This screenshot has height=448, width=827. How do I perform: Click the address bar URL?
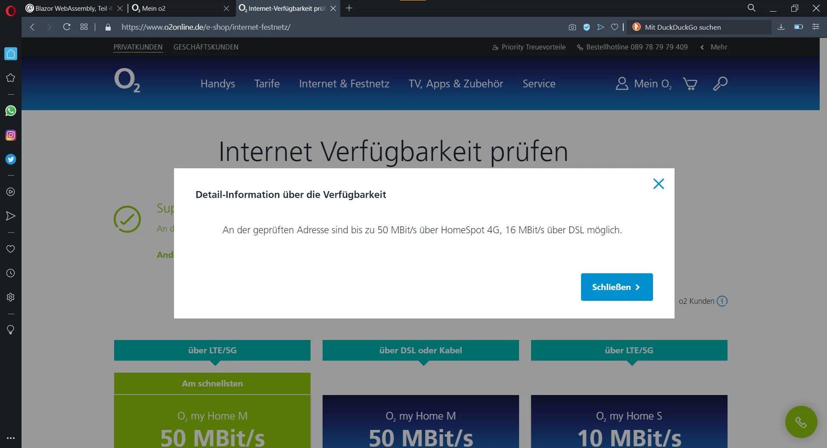(206, 27)
